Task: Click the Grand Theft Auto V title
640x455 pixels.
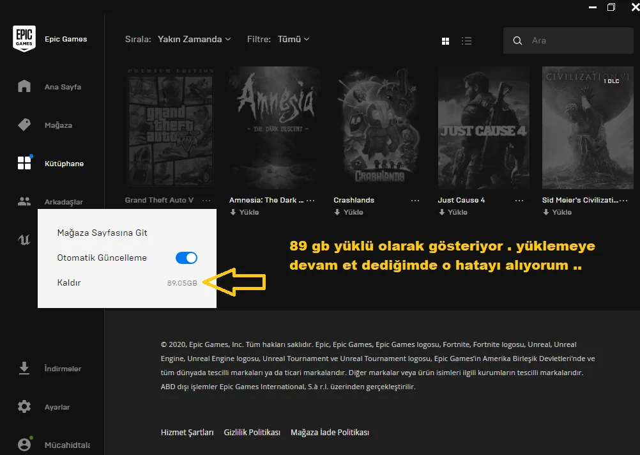Action: (x=159, y=200)
